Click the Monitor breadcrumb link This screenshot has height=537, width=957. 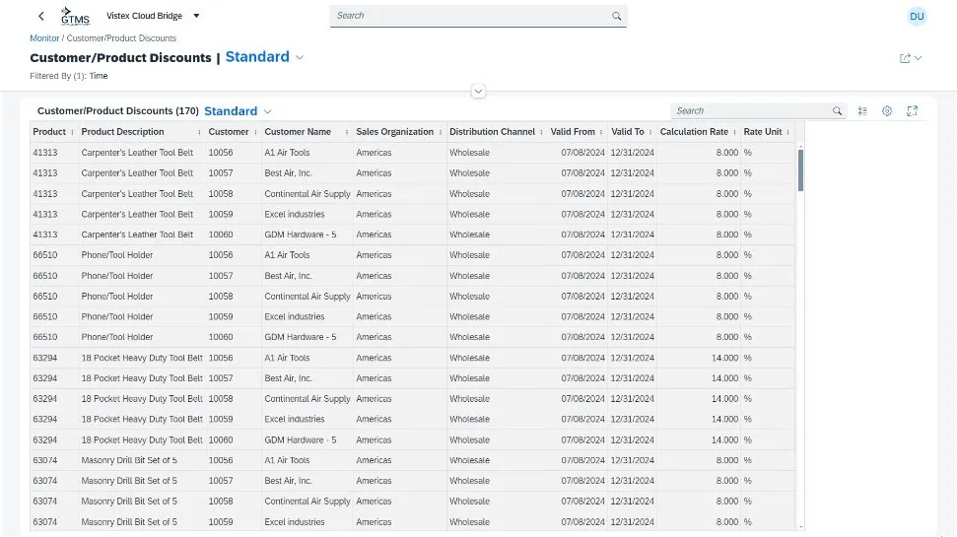click(44, 38)
